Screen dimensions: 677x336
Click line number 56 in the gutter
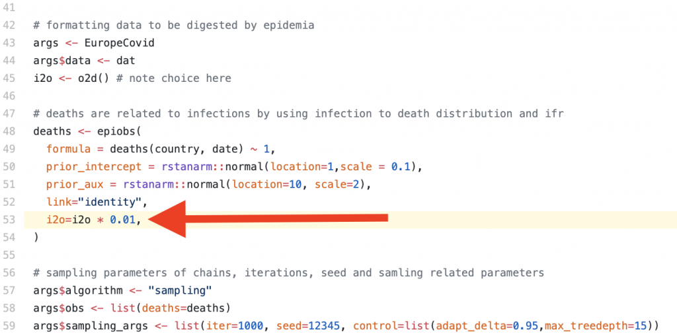pos(9,272)
